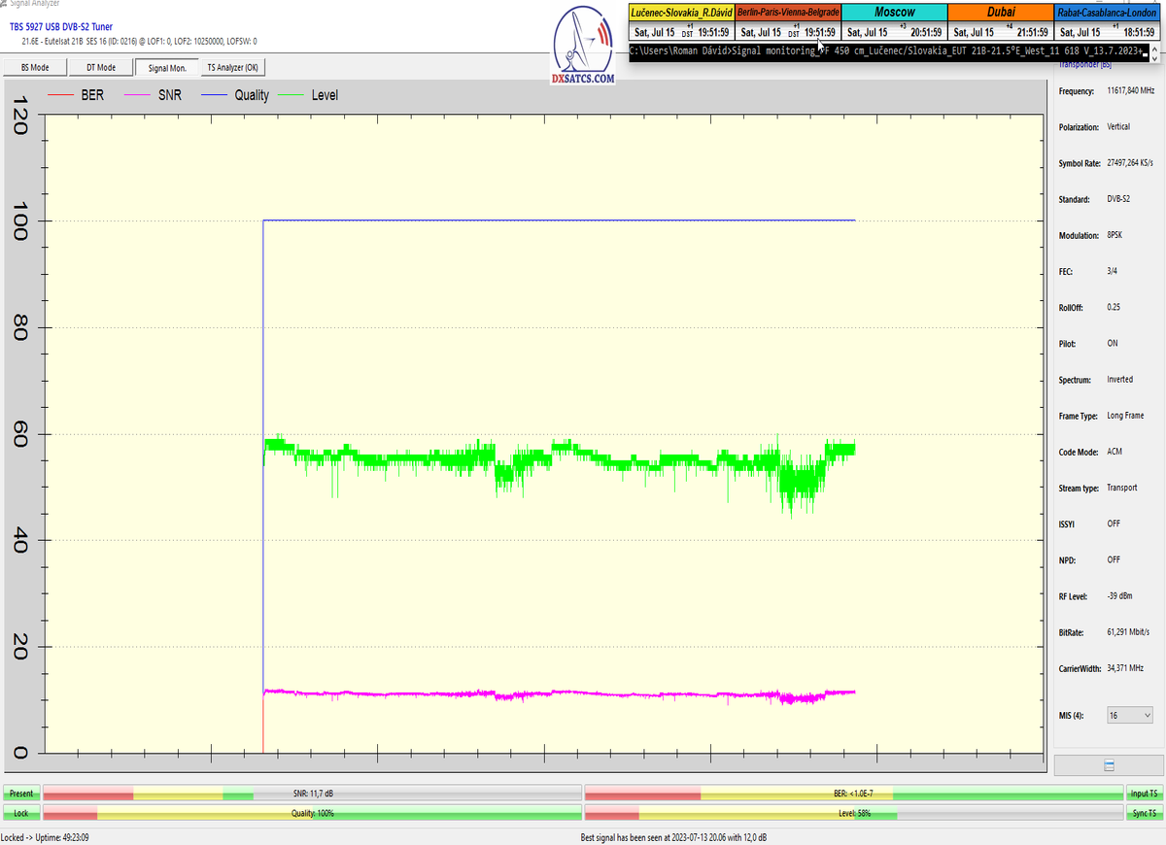The image size is (1166, 845).
Task: Click the Moscow world clock panel
Action: 894,22
